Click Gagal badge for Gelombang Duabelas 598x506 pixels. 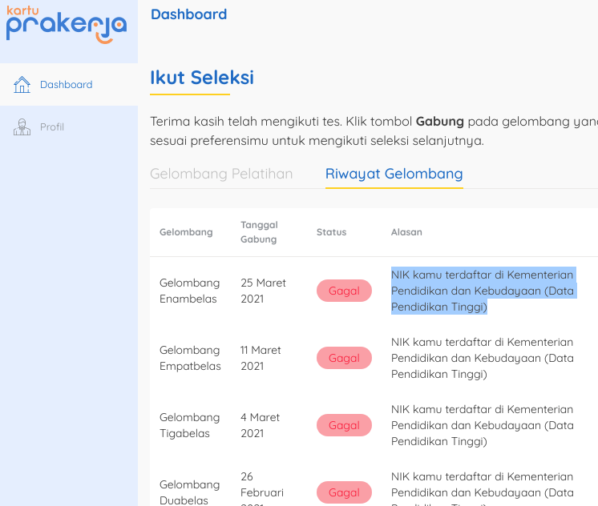click(x=344, y=492)
